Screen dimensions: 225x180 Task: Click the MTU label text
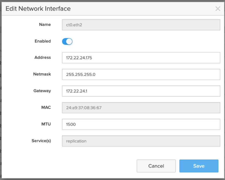tap(46, 124)
